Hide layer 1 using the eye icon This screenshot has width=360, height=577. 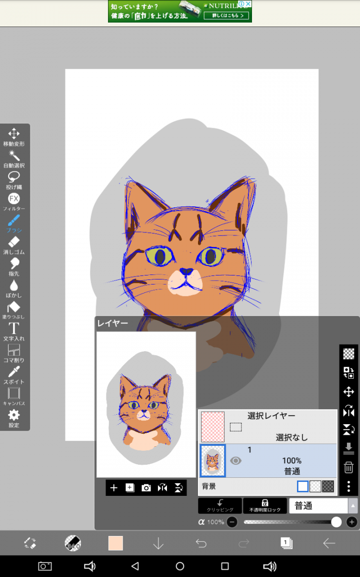(235, 461)
